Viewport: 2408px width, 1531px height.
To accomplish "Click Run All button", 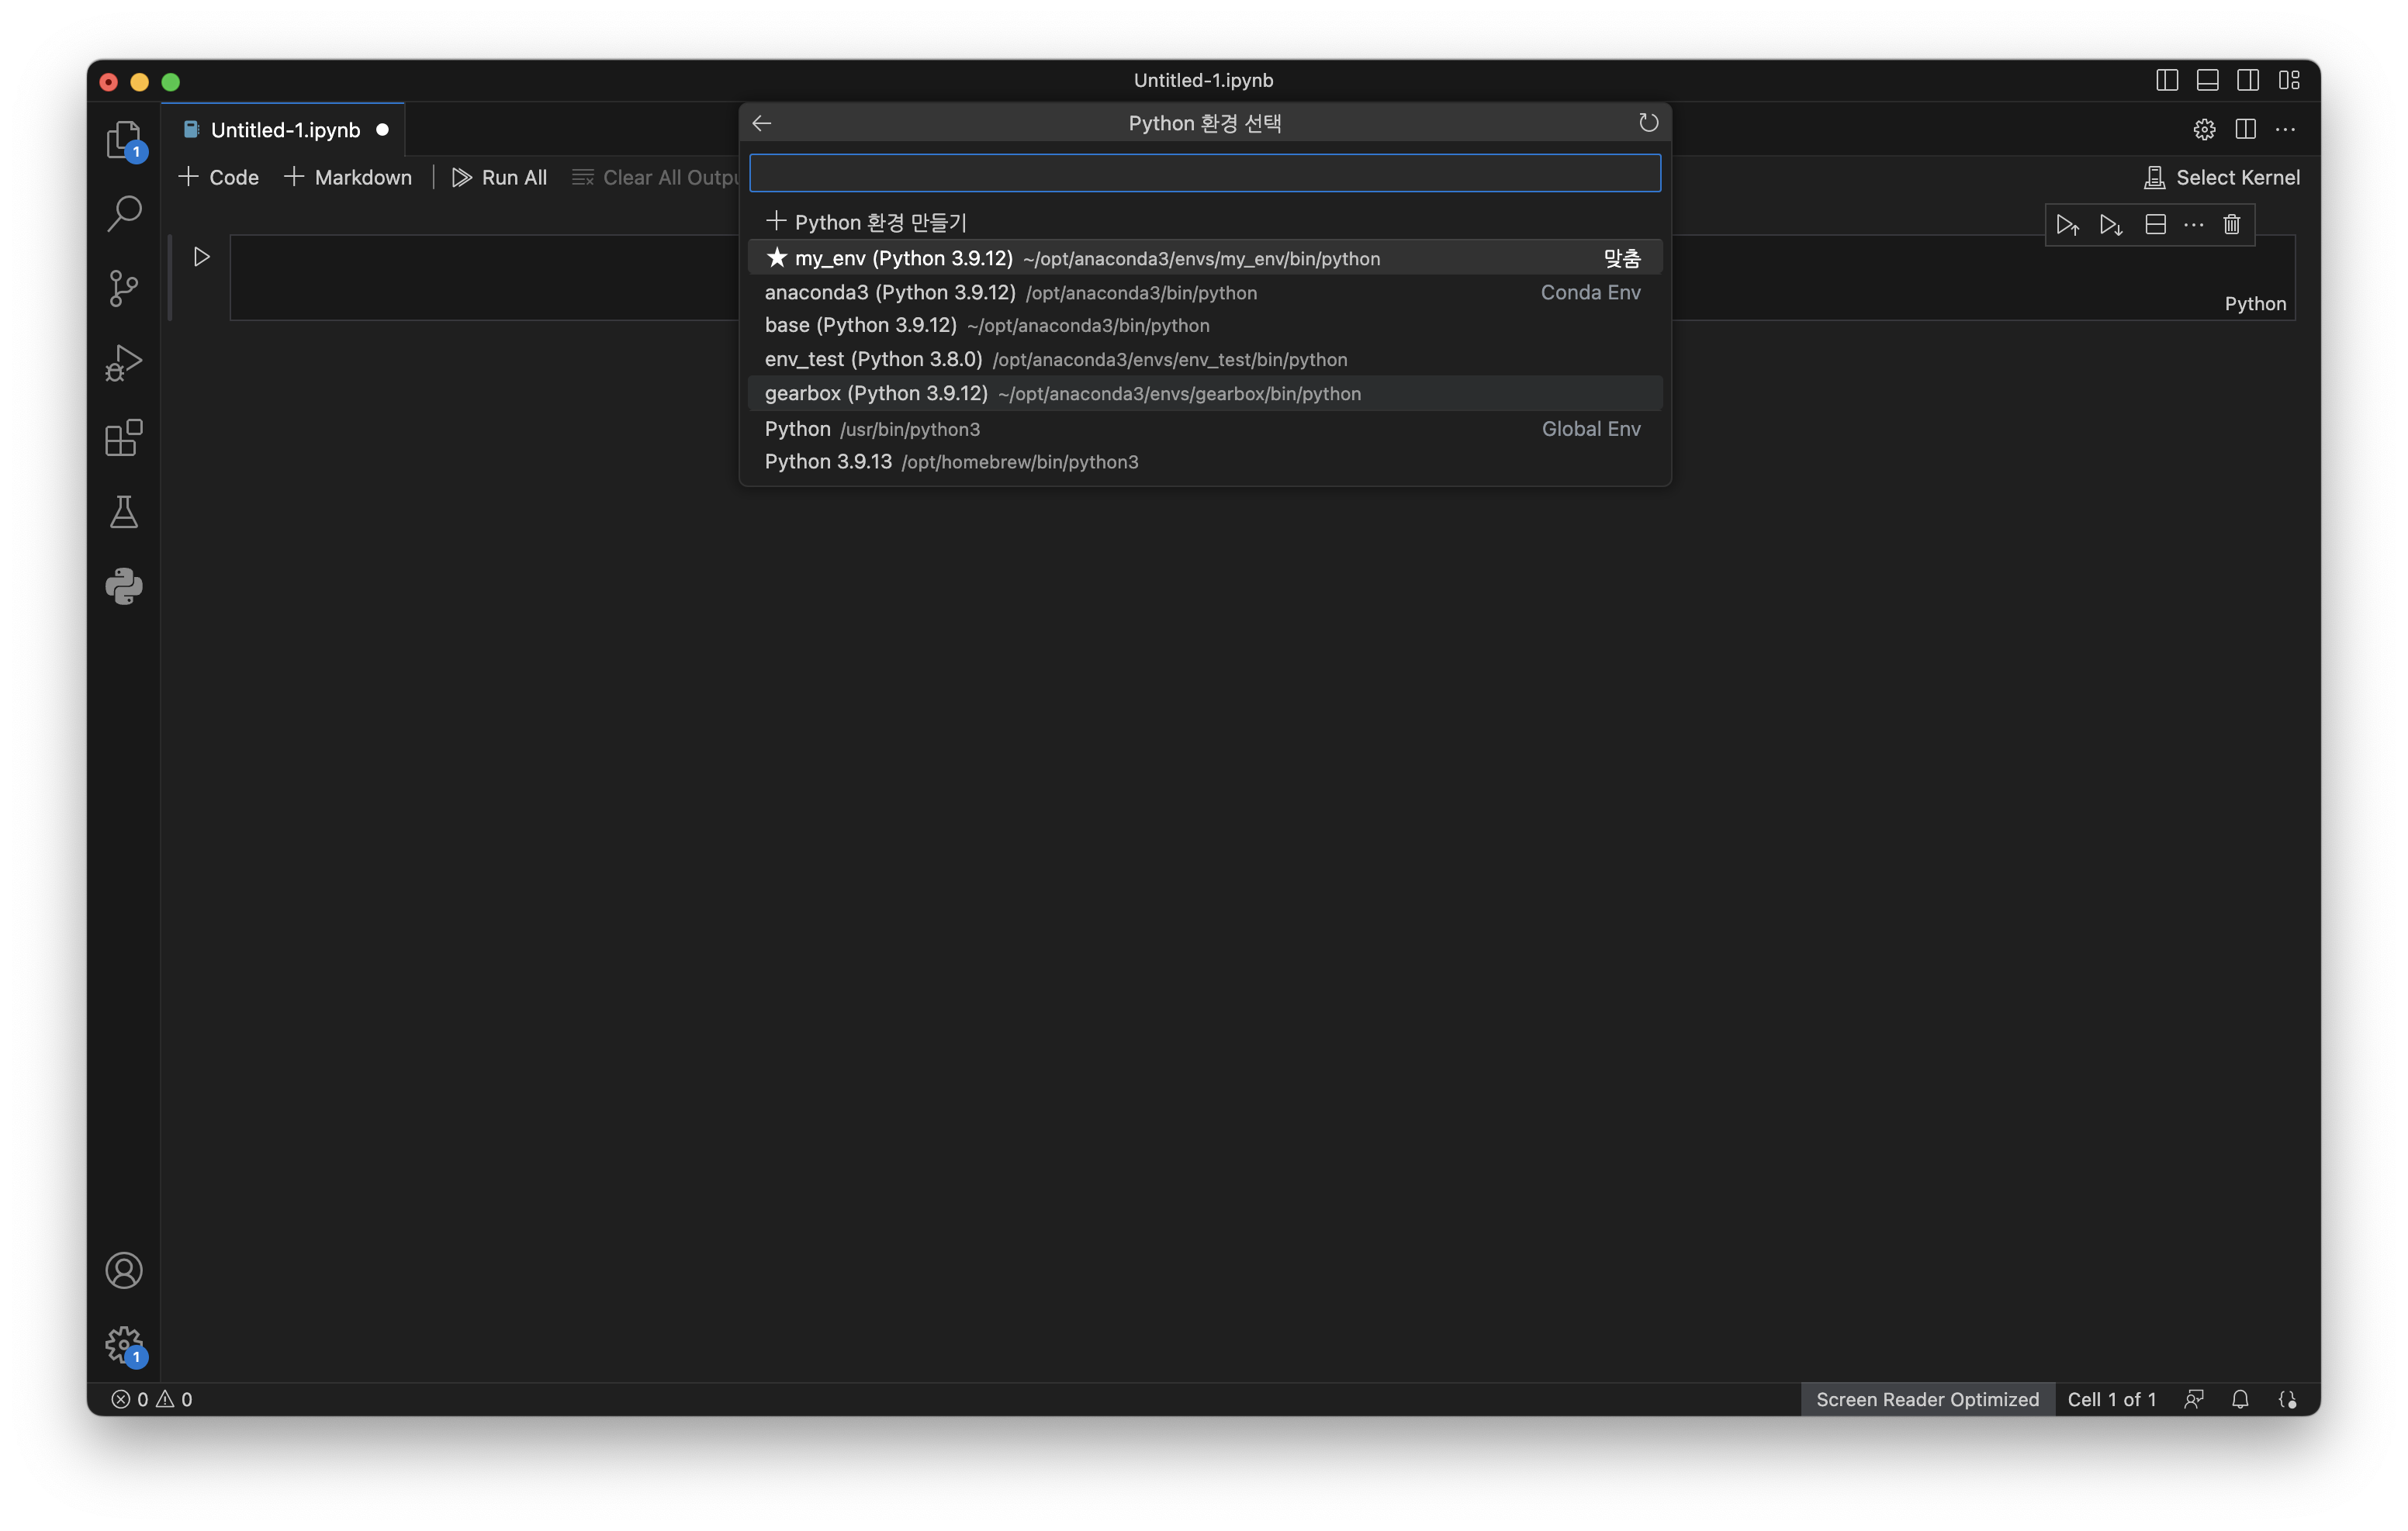I will [499, 177].
